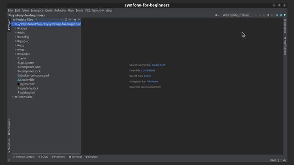Expand the src folder
294x165 pixels.
(15, 45)
